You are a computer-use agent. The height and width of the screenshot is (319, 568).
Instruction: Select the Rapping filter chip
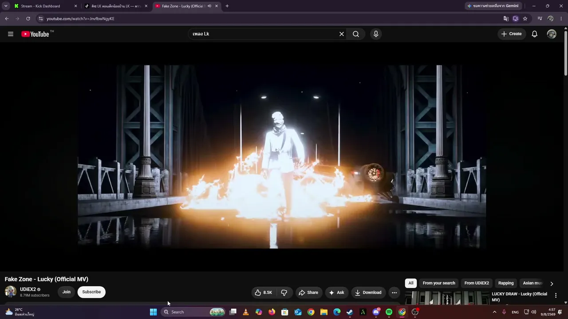tap(506, 283)
